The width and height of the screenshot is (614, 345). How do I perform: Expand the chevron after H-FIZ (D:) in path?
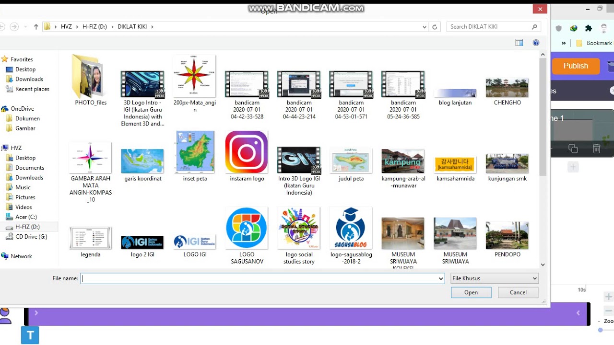[112, 27]
